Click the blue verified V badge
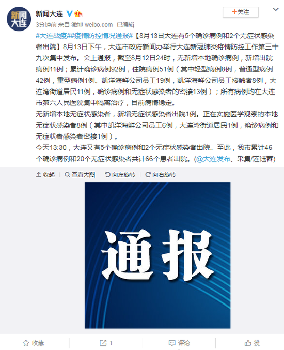This screenshot has width=284, height=350. (69, 13)
